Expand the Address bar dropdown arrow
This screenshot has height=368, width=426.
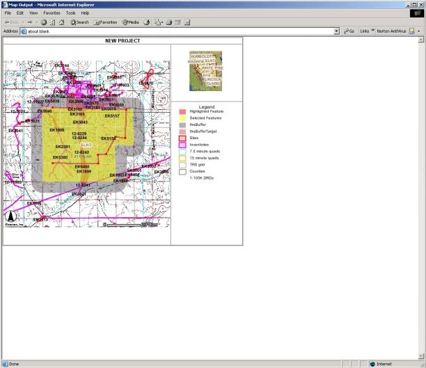[336, 31]
